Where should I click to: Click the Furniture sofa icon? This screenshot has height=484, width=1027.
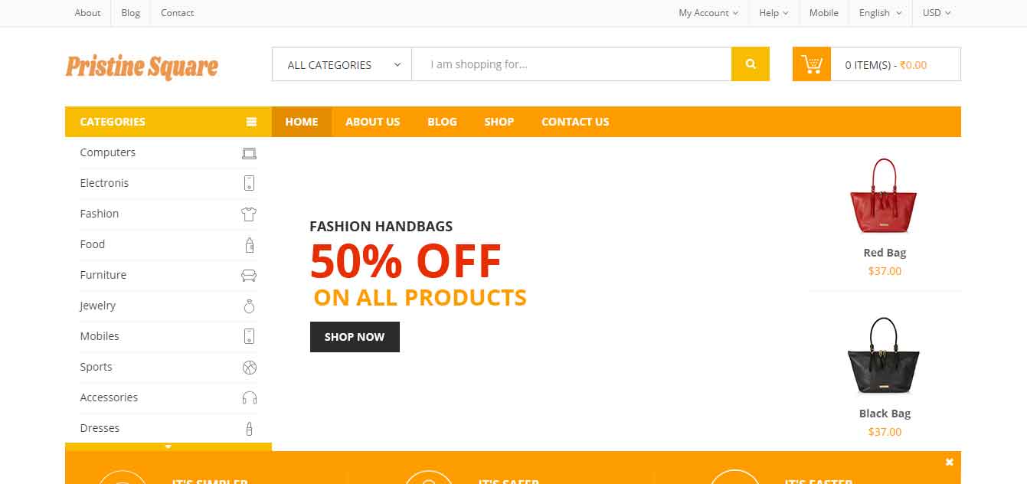[249, 275]
